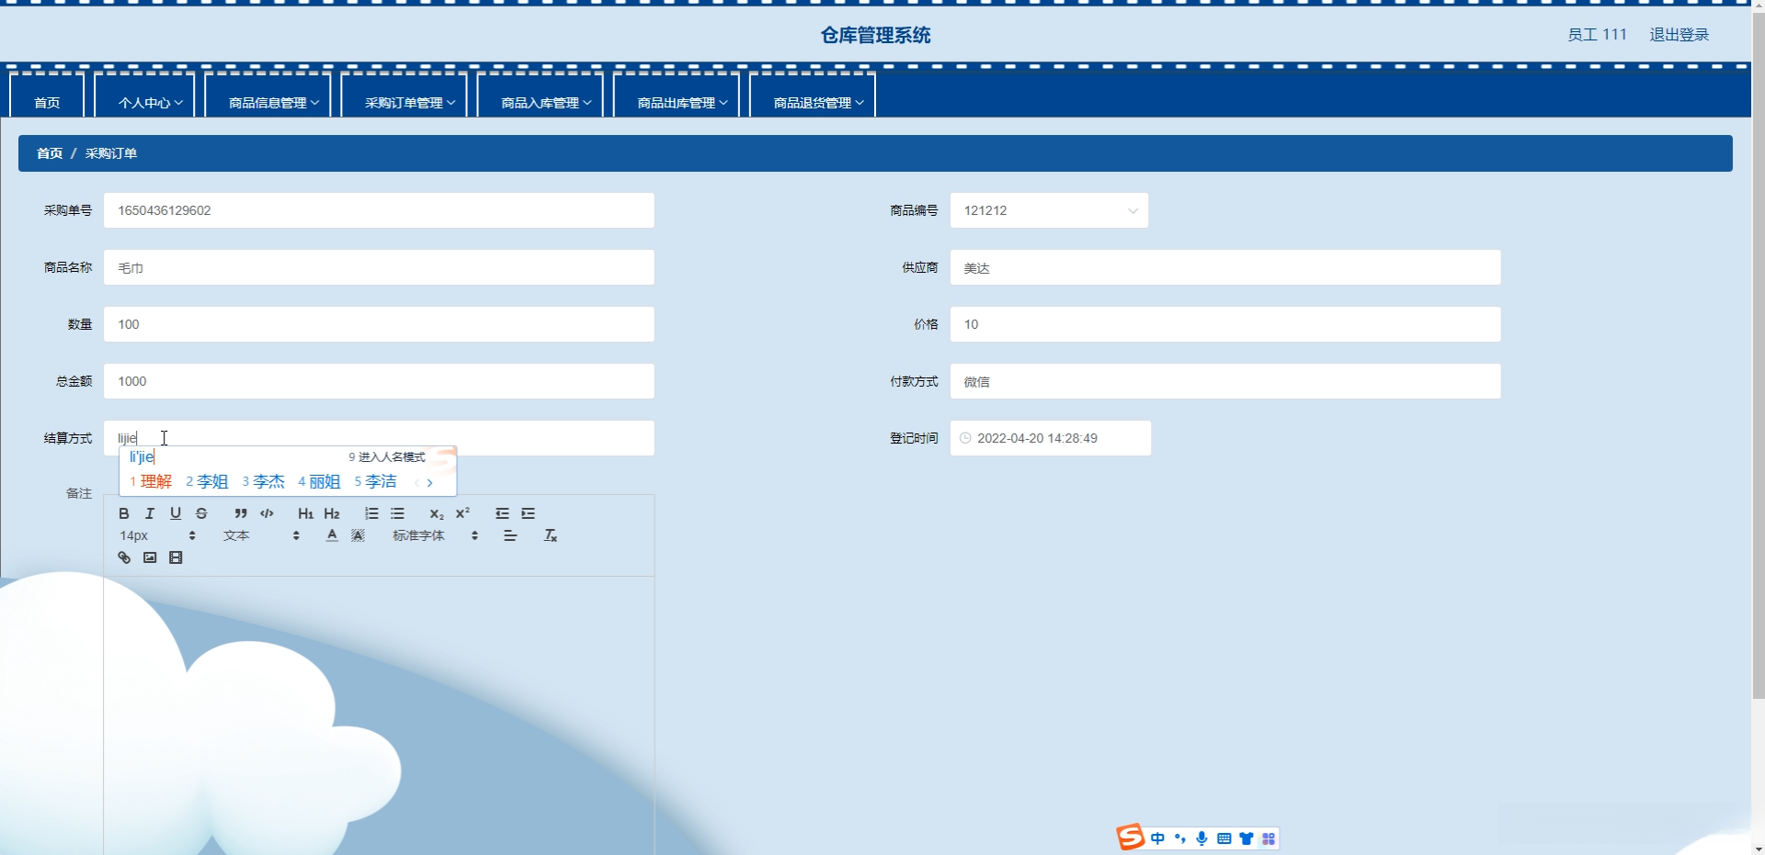1765x855 pixels.
Task: Apply Heading 2 style
Action: pyautogui.click(x=332, y=513)
